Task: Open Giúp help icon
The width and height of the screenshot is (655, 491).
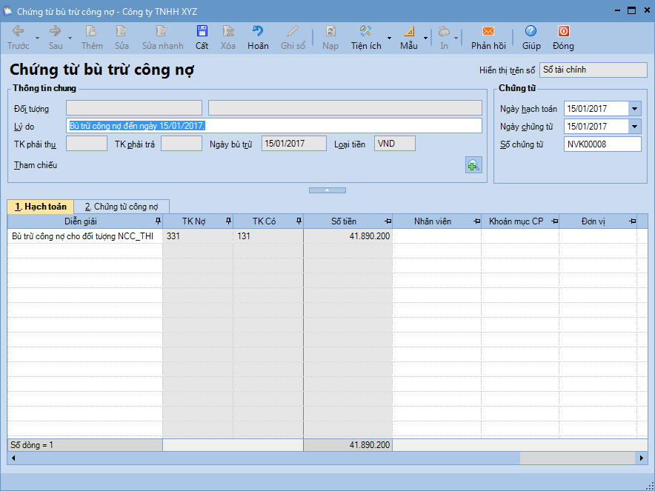Action: 531,31
